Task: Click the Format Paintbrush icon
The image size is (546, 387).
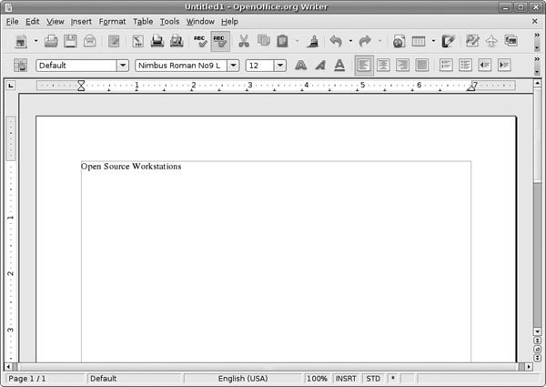Action: [312, 41]
